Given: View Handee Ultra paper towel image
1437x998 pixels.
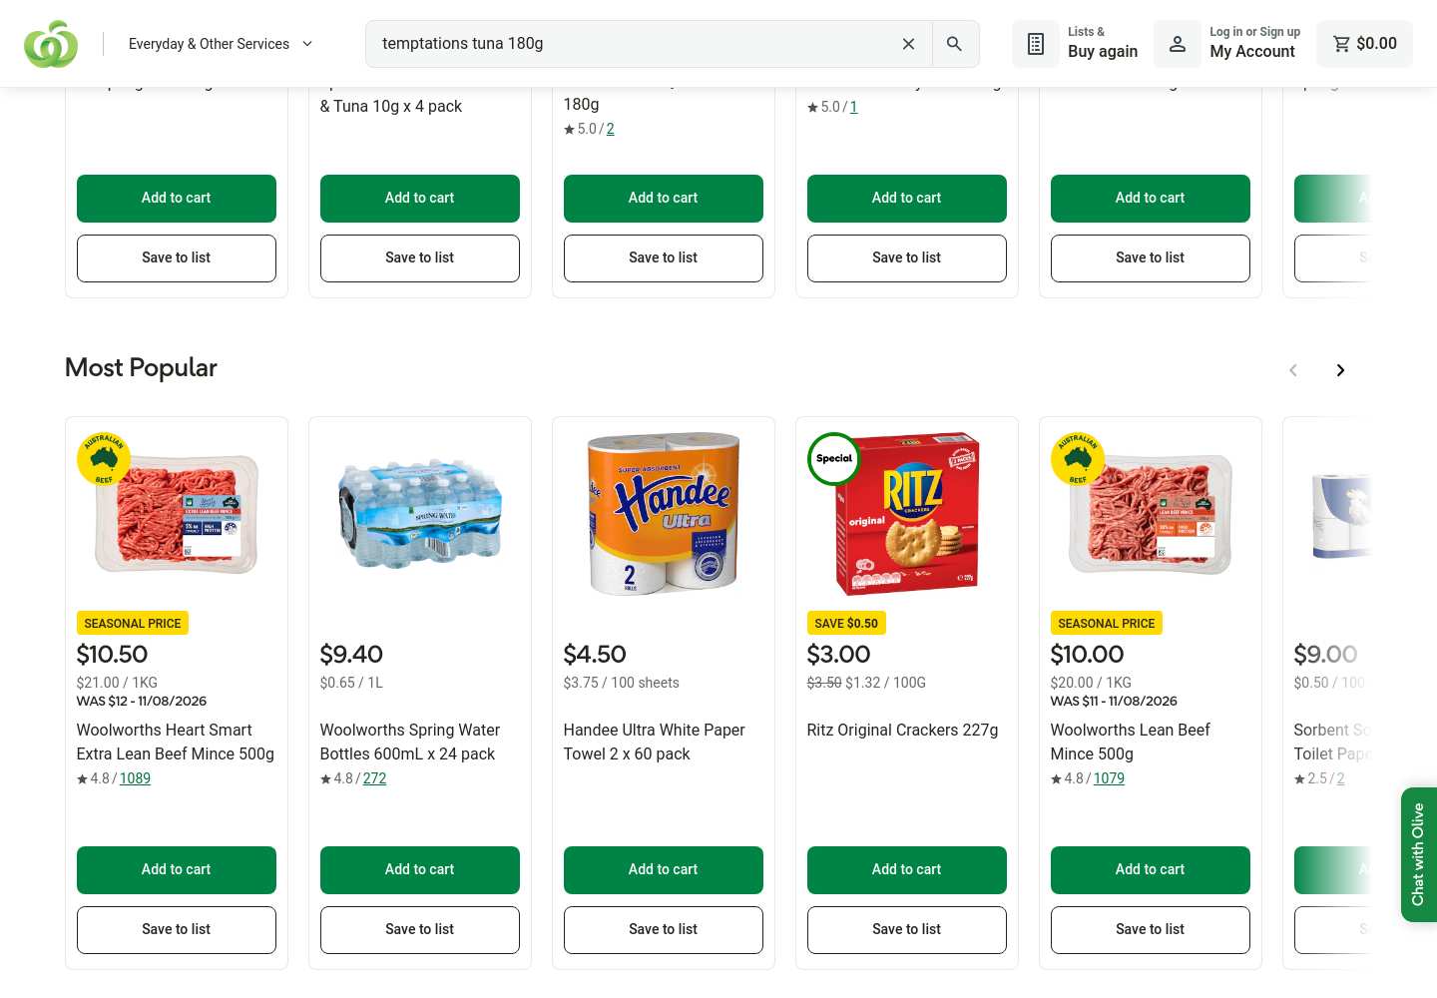Looking at the screenshot, I should click(664, 513).
